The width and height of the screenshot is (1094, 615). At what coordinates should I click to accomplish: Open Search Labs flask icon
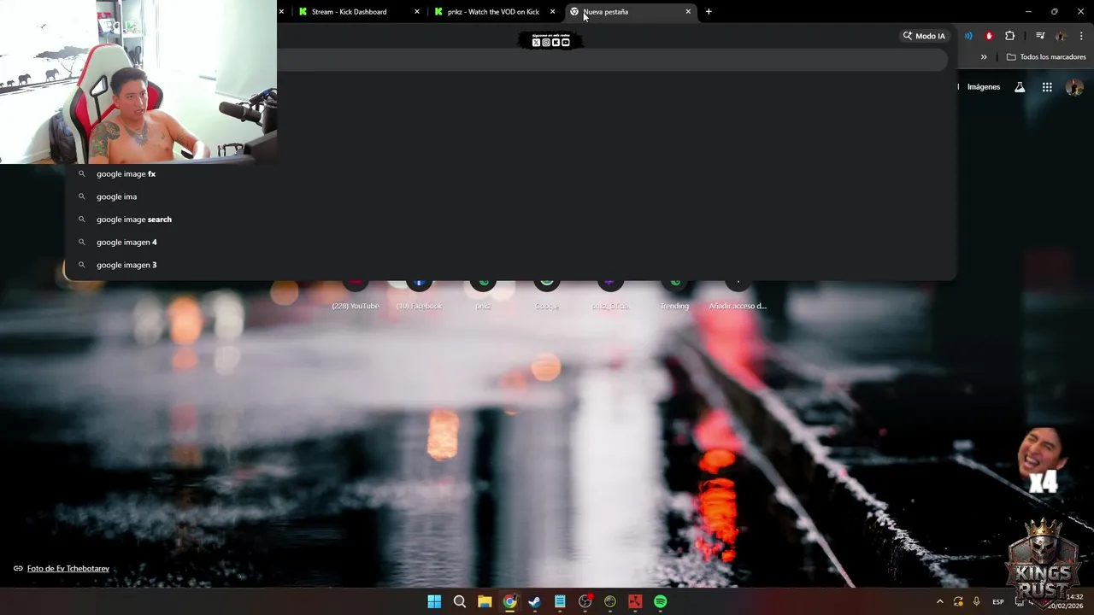tap(1020, 87)
